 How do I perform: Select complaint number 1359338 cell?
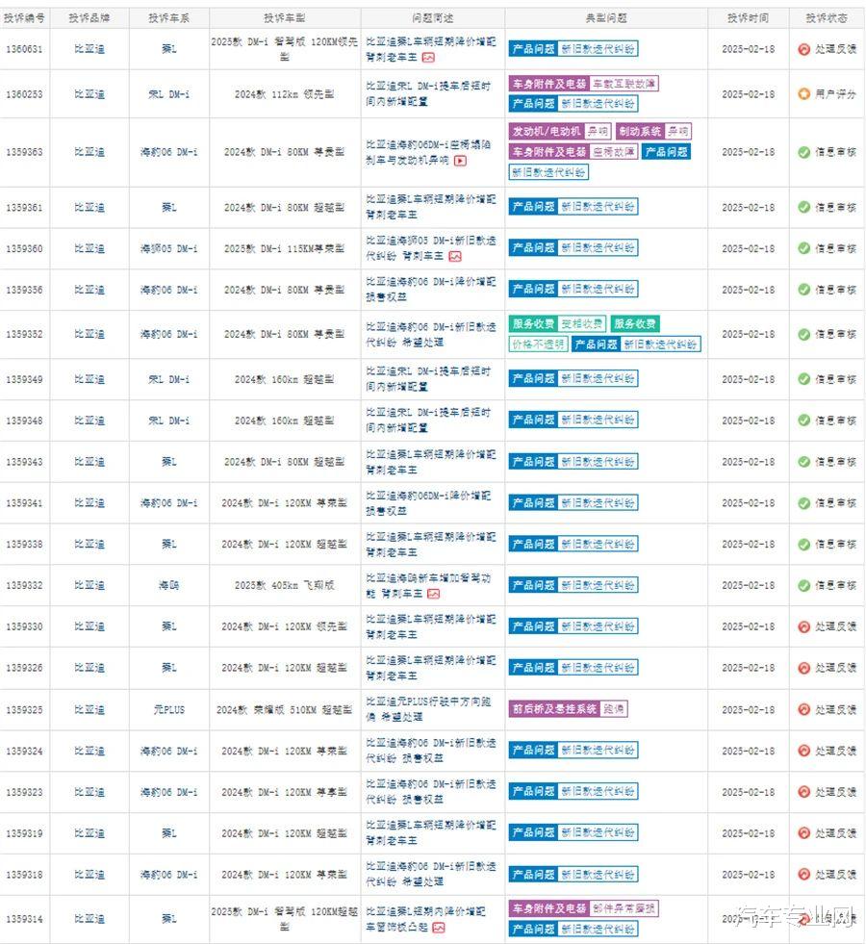[x=24, y=545]
